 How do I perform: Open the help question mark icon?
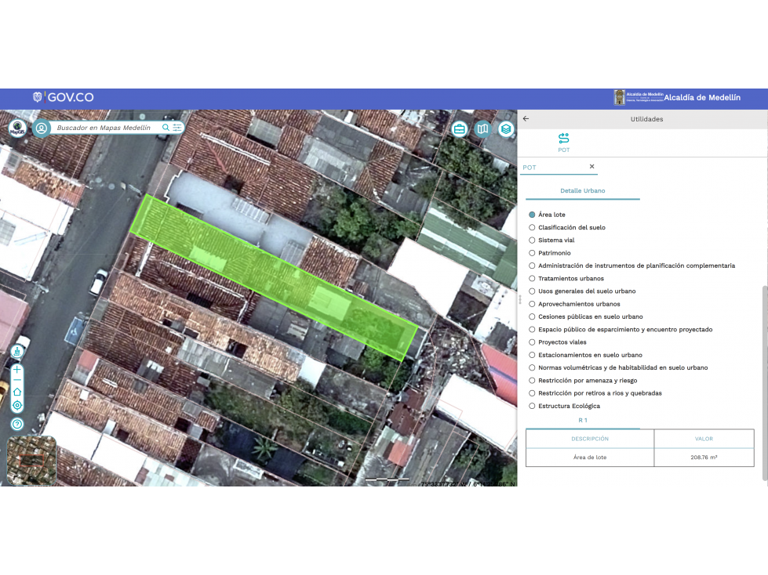pyautogui.click(x=17, y=425)
